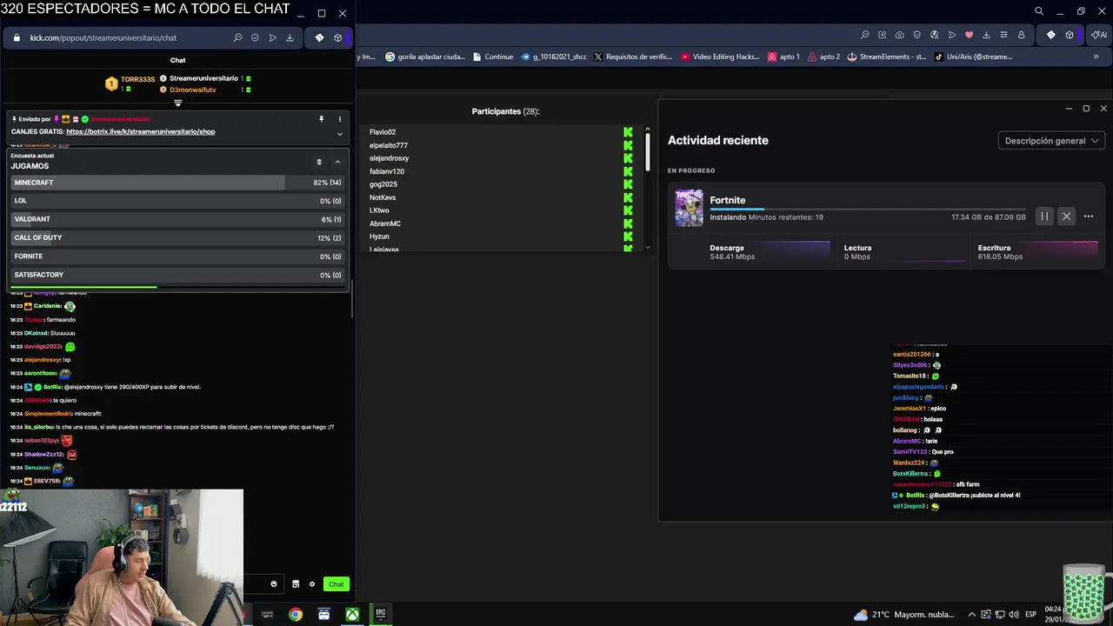Click the camera snapshot icon in toolbar

pyautogui.click(x=899, y=35)
